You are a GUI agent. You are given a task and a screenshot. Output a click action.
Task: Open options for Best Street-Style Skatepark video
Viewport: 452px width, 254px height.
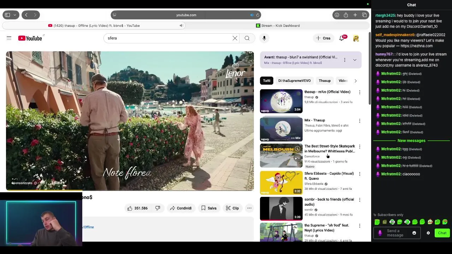pos(359,147)
